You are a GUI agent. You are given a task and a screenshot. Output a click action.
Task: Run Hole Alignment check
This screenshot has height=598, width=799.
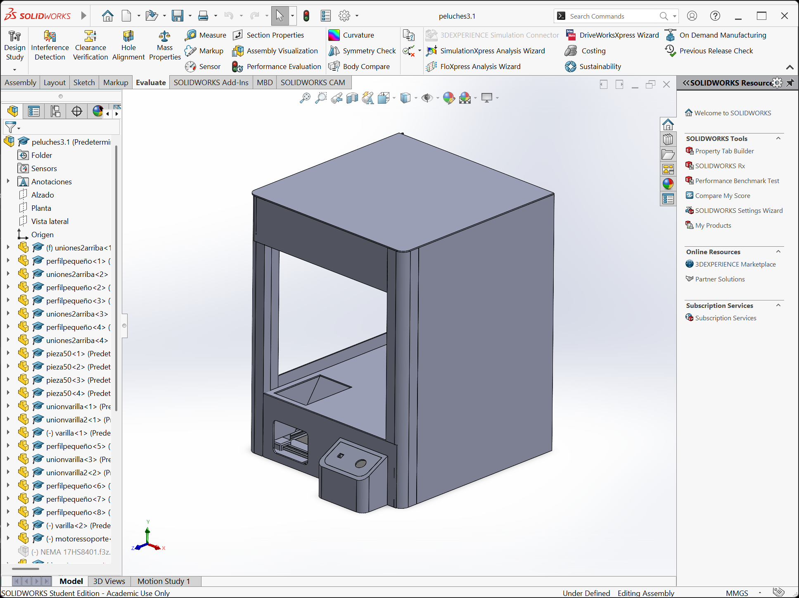click(128, 46)
